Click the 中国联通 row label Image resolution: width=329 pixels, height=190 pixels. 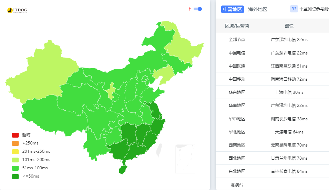click(x=237, y=66)
